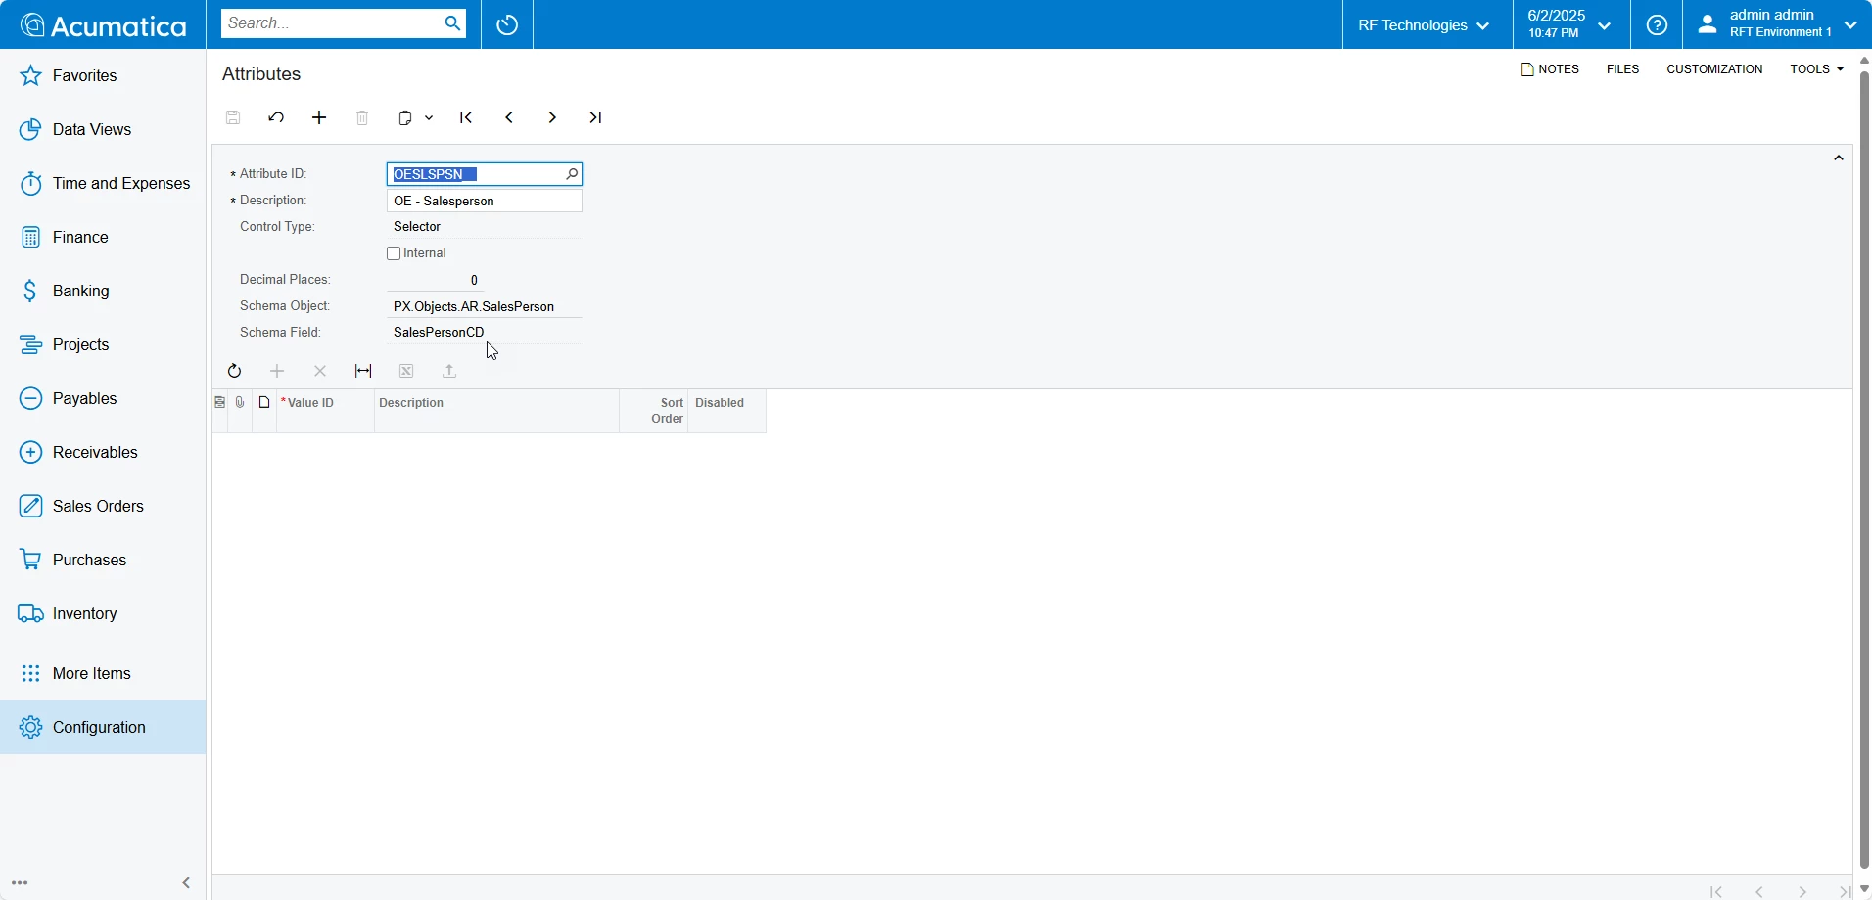Export the values grid to Excel

point(406,371)
